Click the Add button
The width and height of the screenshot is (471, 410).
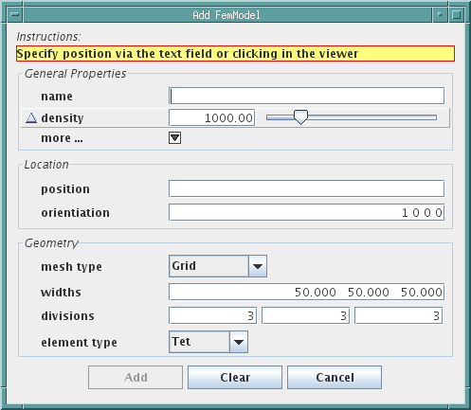(136, 377)
